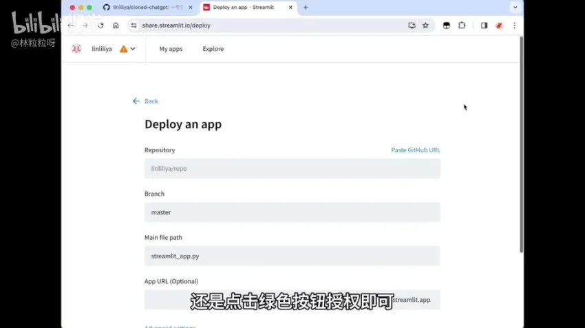Click the Deploy an app heading text
This screenshot has height=328, width=585.
point(183,124)
